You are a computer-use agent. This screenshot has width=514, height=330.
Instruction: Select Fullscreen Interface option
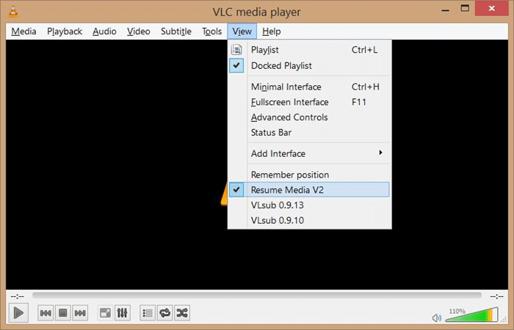coord(309,102)
